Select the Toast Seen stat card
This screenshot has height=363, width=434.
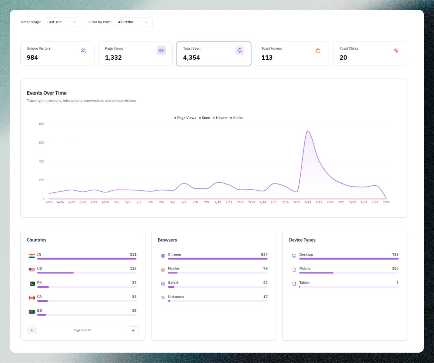click(x=213, y=54)
